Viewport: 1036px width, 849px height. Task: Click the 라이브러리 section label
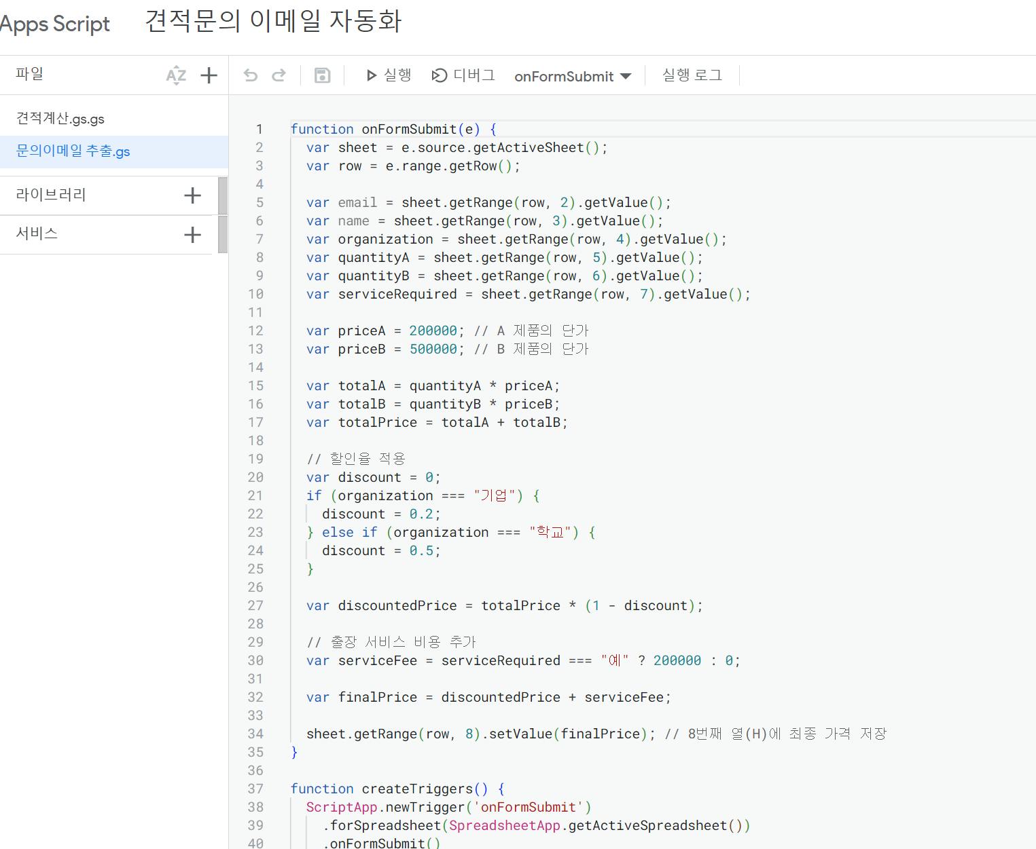pyautogui.click(x=51, y=195)
